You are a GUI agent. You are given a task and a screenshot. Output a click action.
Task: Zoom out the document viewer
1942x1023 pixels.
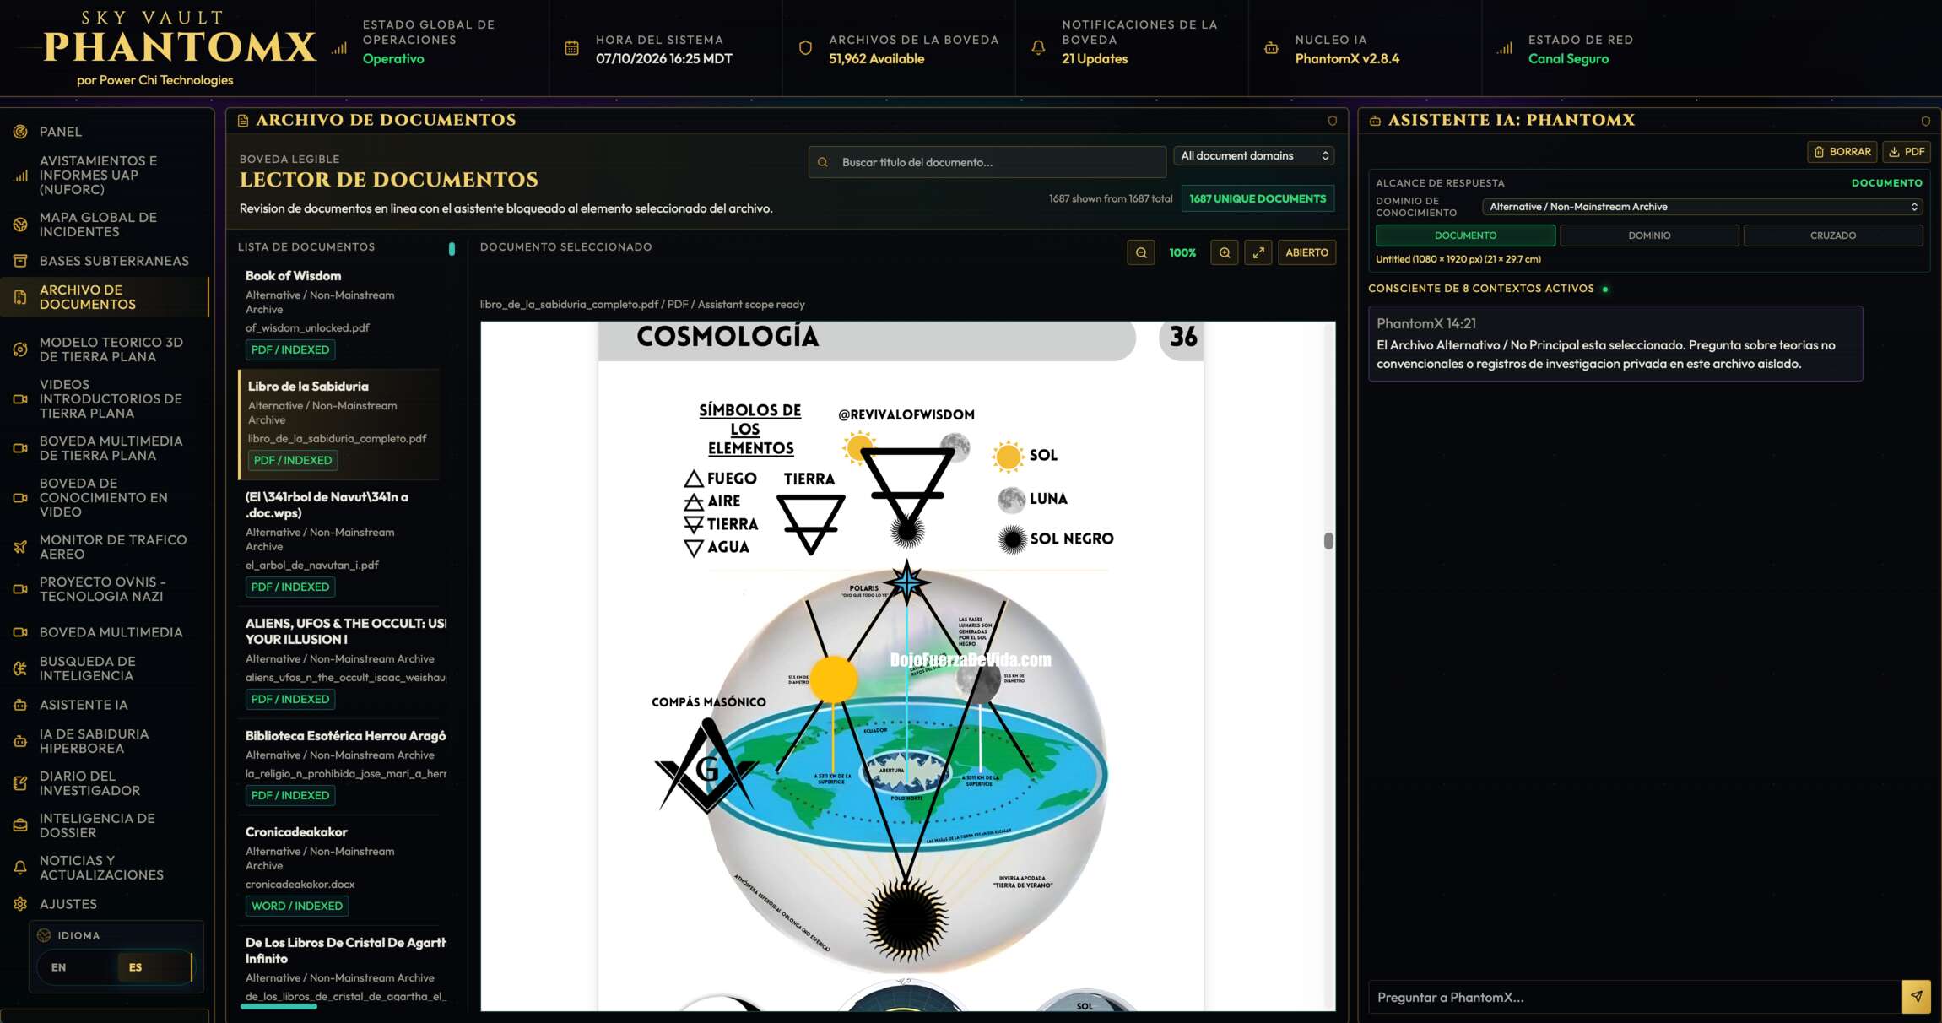pyautogui.click(x=1141, y=252)
